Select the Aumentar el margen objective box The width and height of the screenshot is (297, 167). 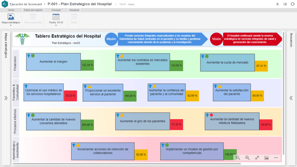[x=53, y=62]
